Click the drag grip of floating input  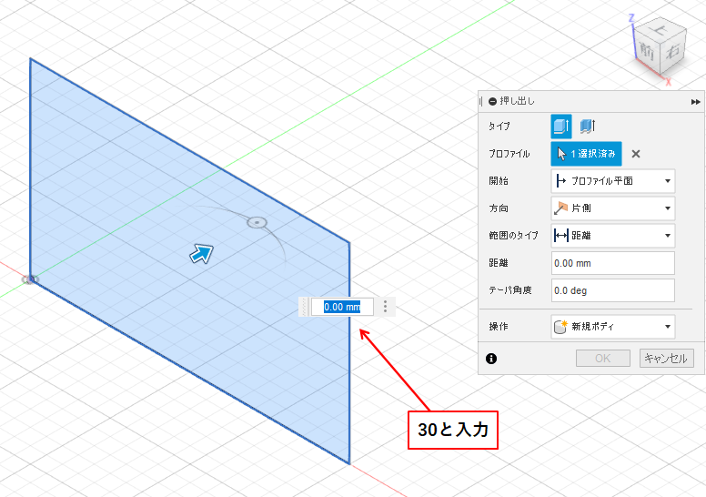tap(305, 307)
